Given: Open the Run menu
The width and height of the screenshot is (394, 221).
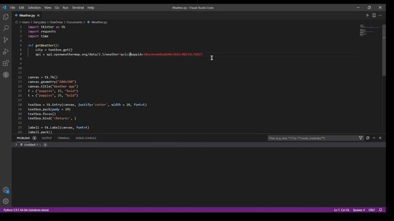Looking at the screenshot, I should 66,8.
